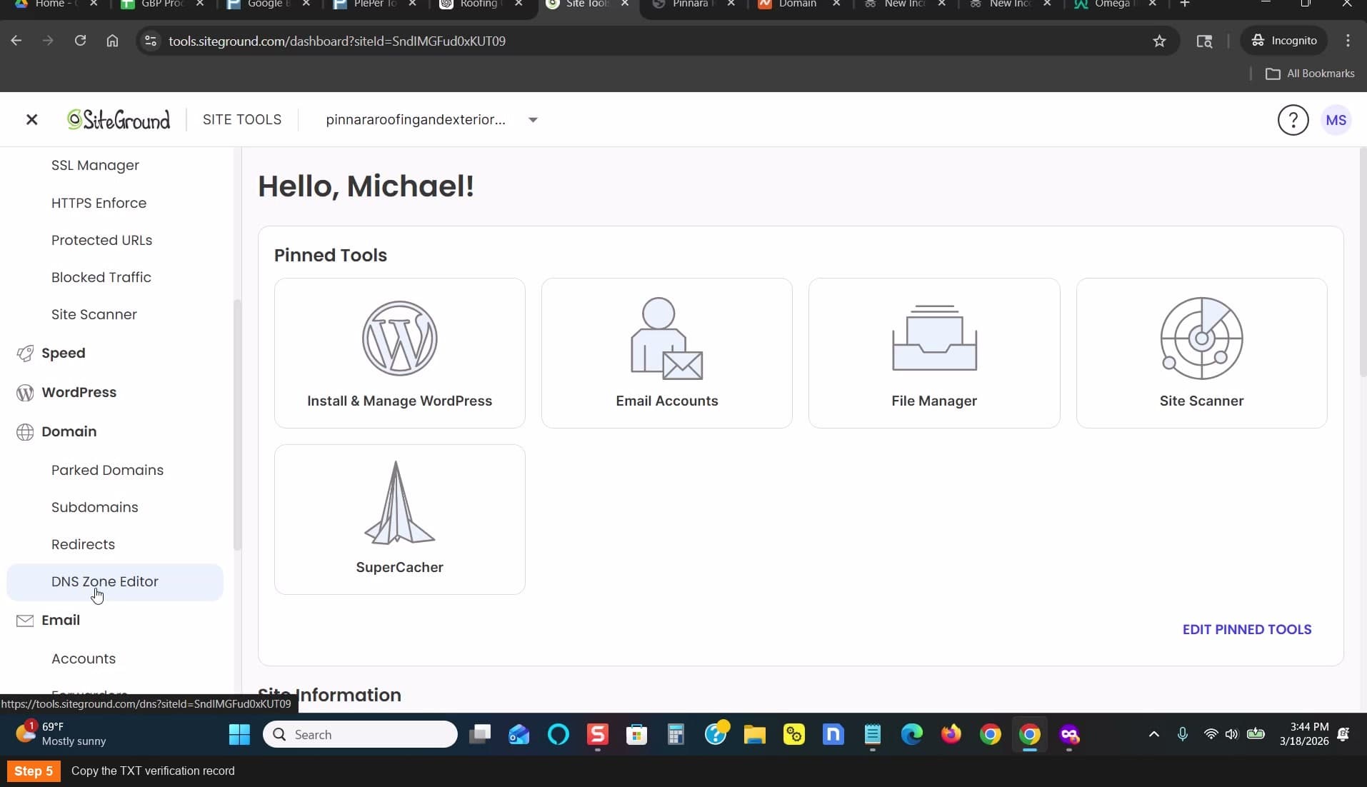Open weather widget showing 69°F
Image resolution: width=1367 pixels, height=787 pixels.
coord(61,734)
